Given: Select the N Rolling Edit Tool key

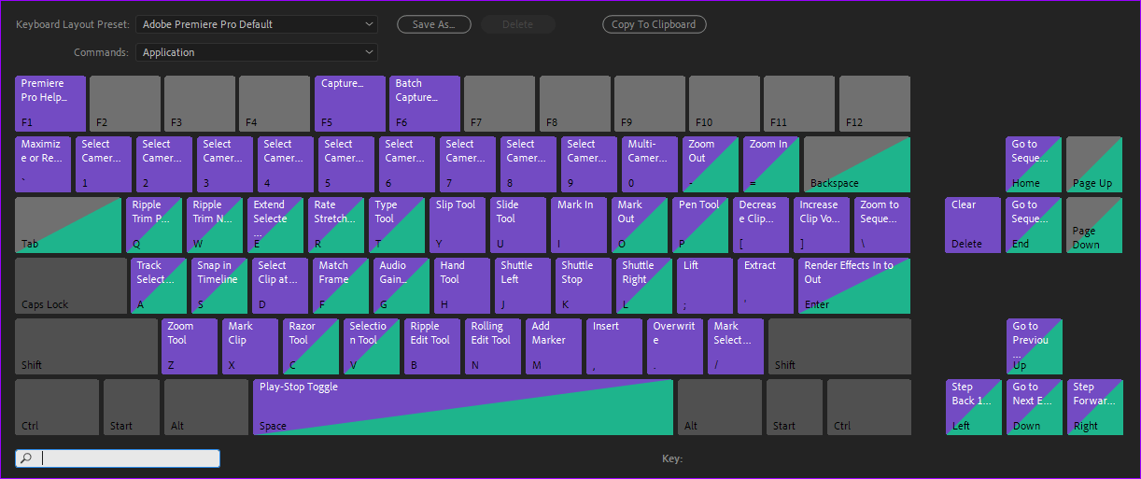Looking at the screenshot, I should (x=493, y=346).
